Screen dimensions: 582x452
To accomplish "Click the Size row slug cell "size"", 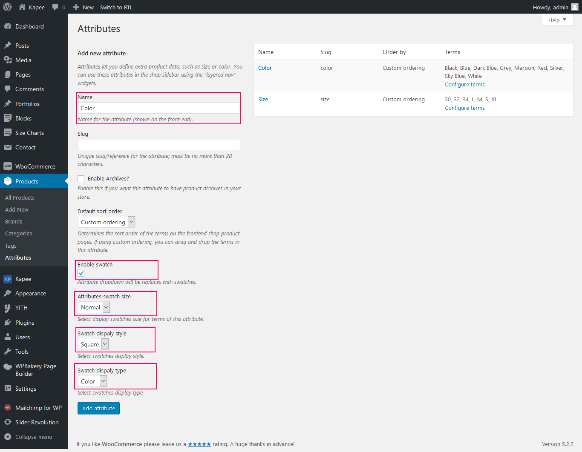I will [325, 99].
